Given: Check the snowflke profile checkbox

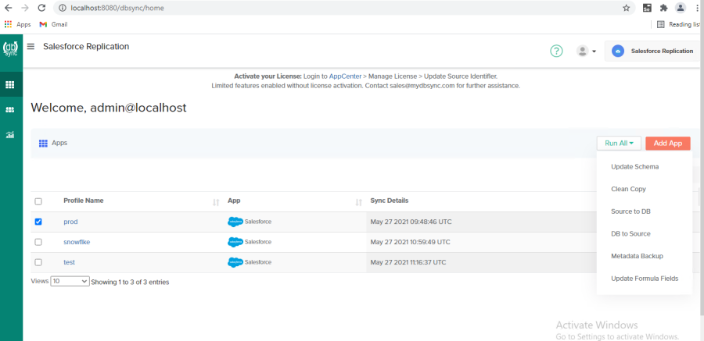Looking at the screenshot, I should coord(38,242).
